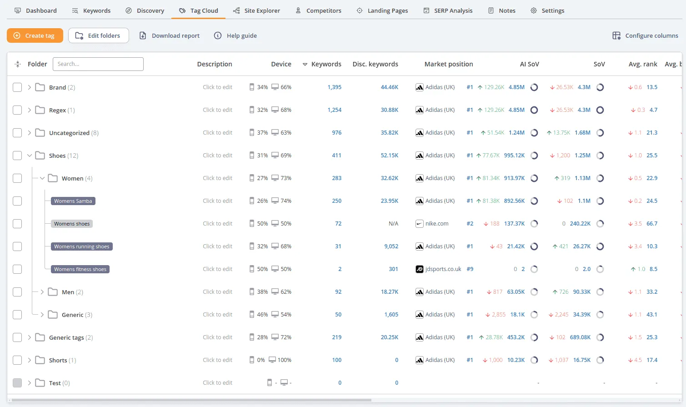Click the jdsports.co.uk logo icon
Image resolution: width=686 pixels, height=407 pixels.
click(420, 269)
